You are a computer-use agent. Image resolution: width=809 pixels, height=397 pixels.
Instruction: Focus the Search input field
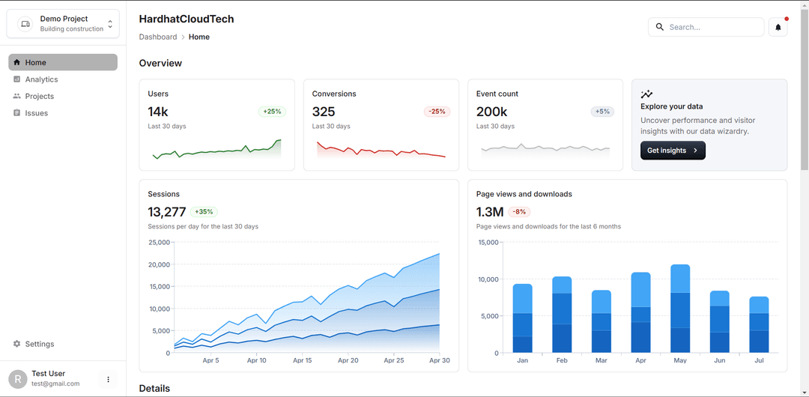click(713, 27)
